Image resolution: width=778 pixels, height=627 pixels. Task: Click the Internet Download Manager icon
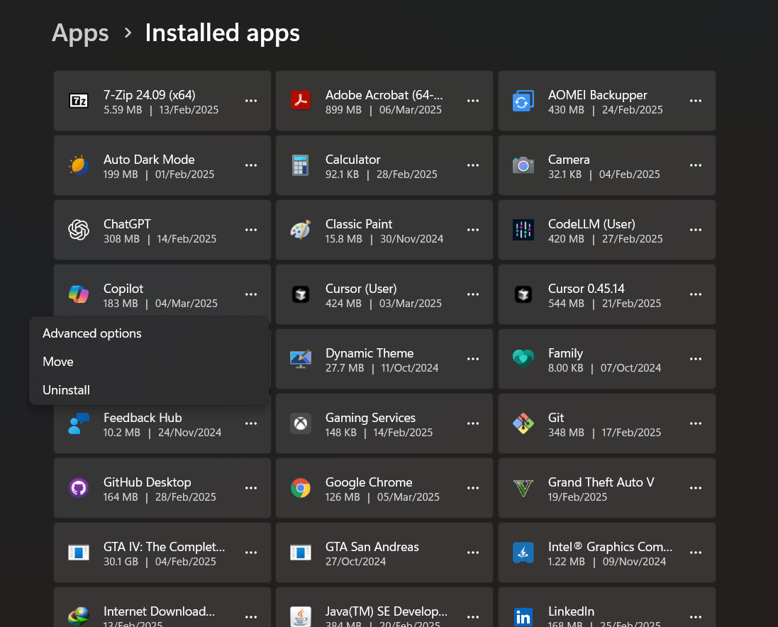point(79,617)
